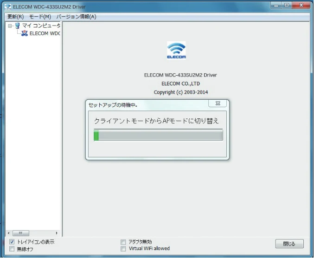Click the ELECOM WDC tree item label
This screenshot has width=314, height=258.
[45, 33]
